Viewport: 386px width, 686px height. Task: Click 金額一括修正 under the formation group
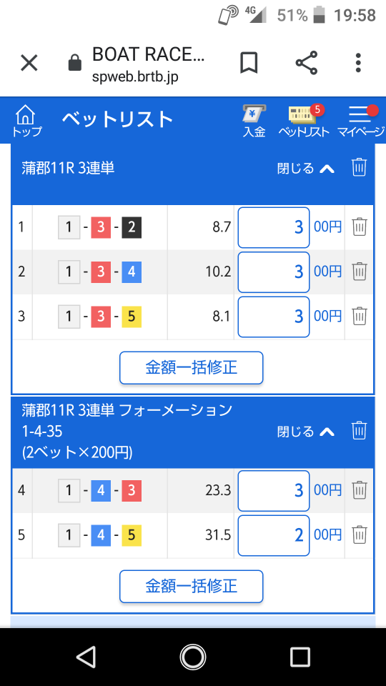click(192, 586)
